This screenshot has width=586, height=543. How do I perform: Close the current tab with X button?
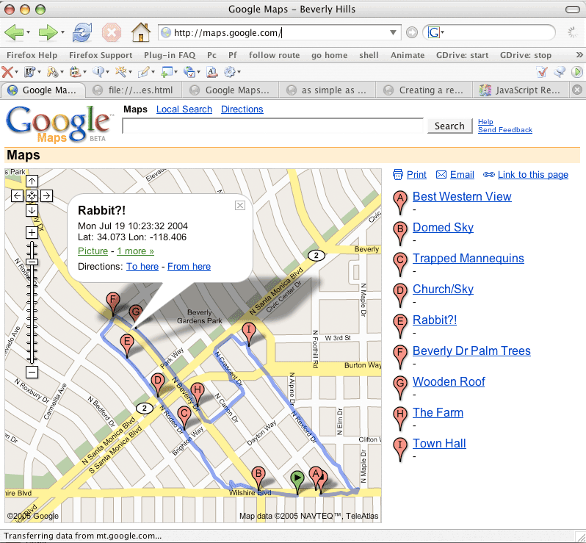pyautogui.click(x=577, y=90)
